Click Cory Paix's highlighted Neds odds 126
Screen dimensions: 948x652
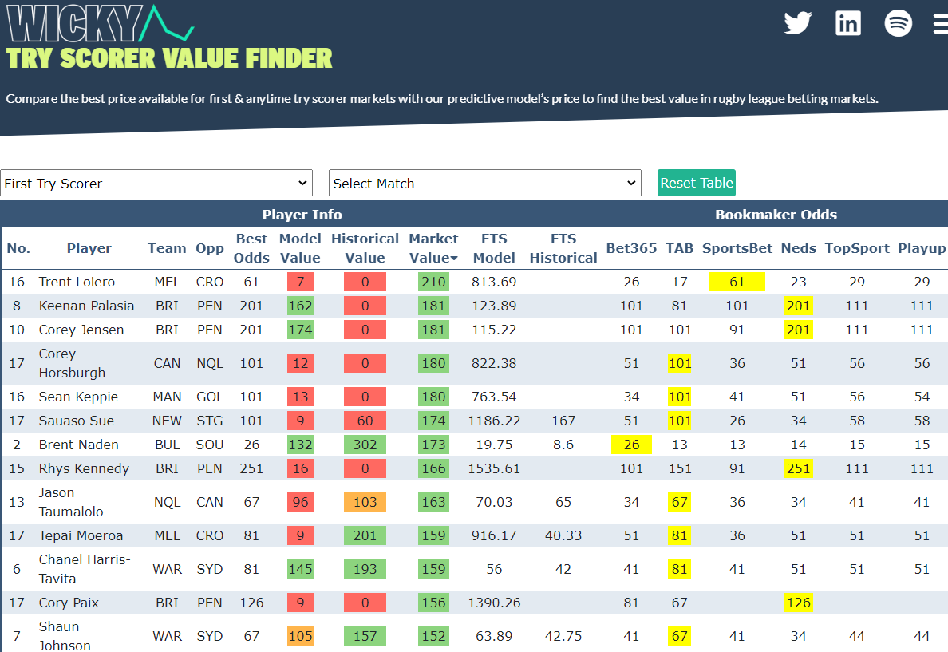coord(798,603)
